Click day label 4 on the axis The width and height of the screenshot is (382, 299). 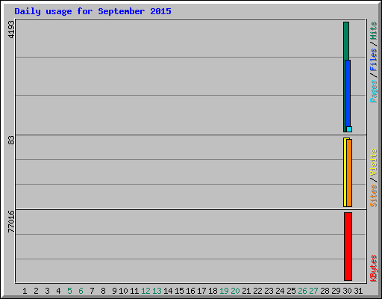point(58,291)
